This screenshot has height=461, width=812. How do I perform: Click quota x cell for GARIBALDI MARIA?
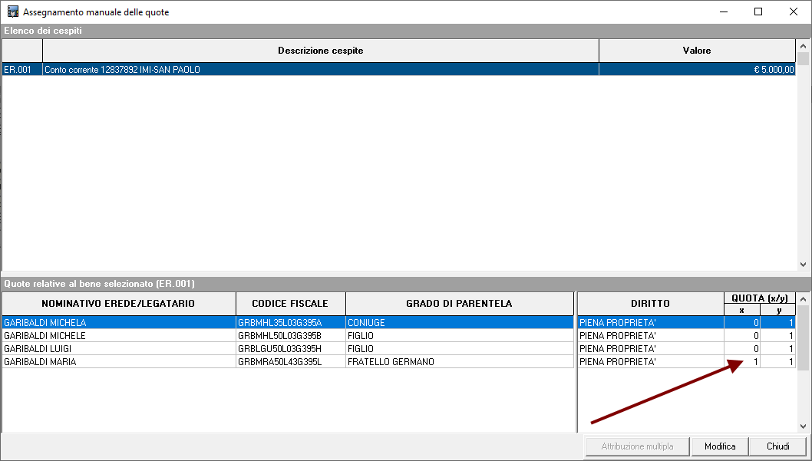(742, 362)
